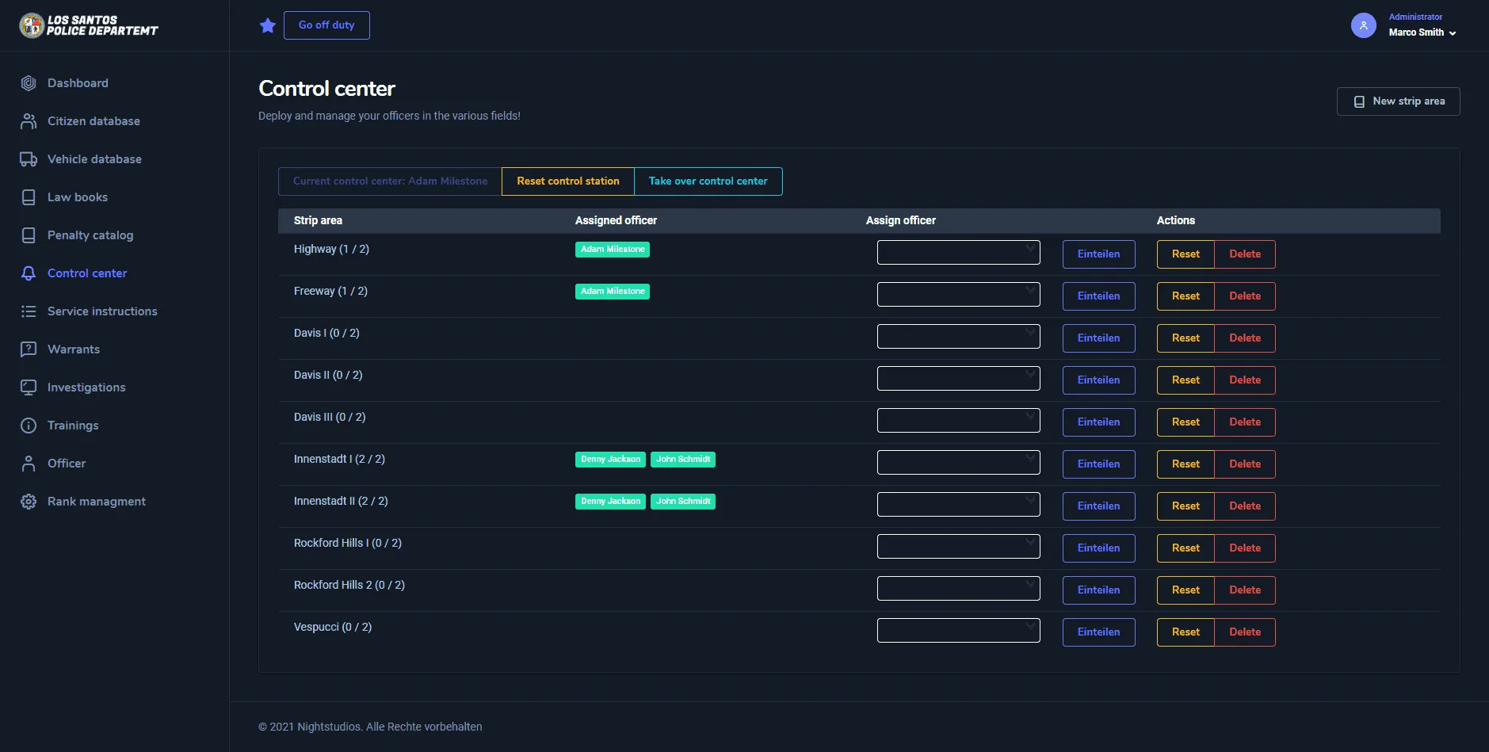The image size is (1489, 752).
Task: Click the Vehicle database truck icon
Action: [29, 159]
